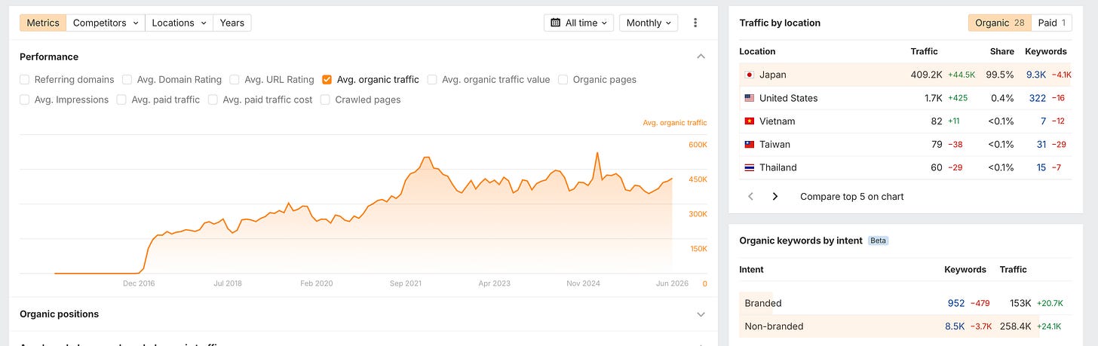Image resolution: width=1098 pixels, height=346 pixels.
Task: Open the 9.3K Japan keywords link
Action: [1035, 75]
